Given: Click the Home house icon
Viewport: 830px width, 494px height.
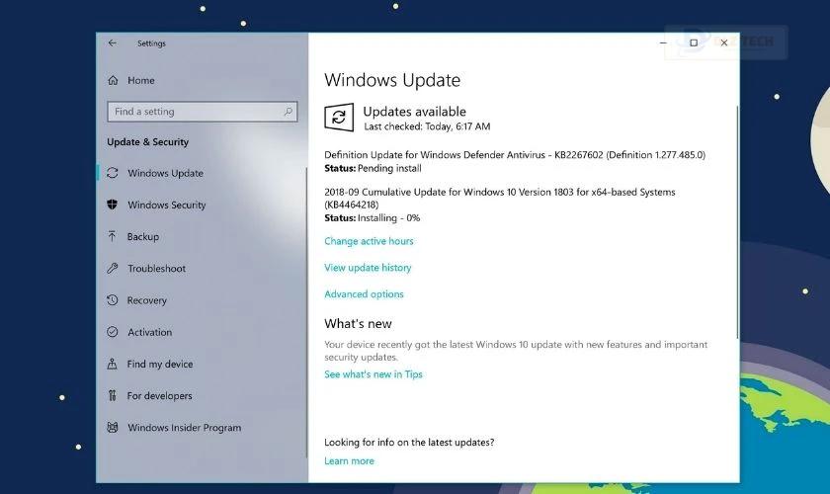Looking at the screenshot, I should point(113,80).
